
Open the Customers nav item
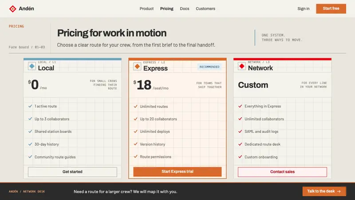[x=205, y=8]
